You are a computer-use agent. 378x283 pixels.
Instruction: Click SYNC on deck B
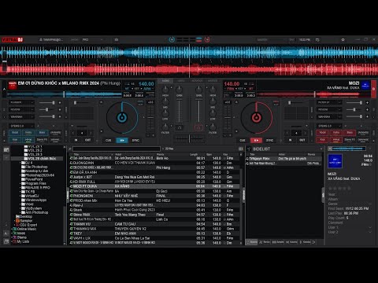(x=269, y=140)
